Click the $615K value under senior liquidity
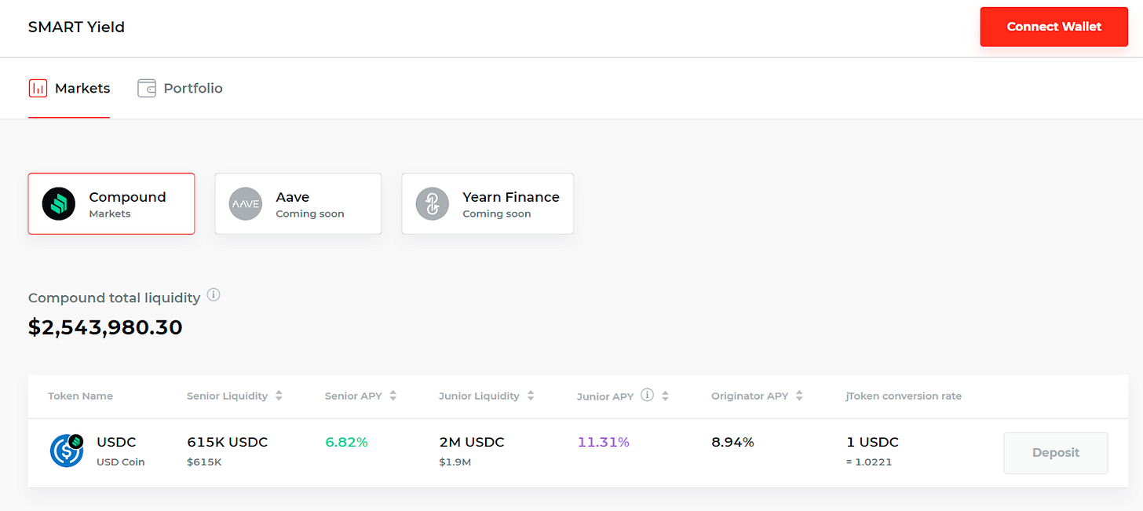Screen dimensions: 1143x511 pos(204,462)
